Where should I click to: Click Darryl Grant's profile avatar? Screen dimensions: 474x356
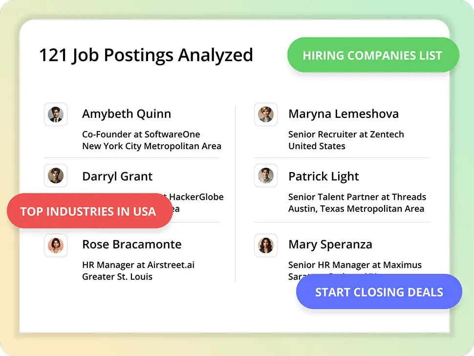(x=56, y=176)
